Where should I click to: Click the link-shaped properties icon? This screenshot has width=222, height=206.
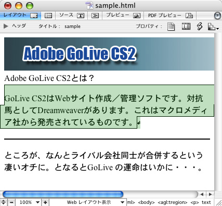click(x=200, y=26)
